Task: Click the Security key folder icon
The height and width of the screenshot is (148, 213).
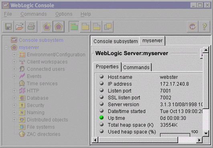Action: 22,105
